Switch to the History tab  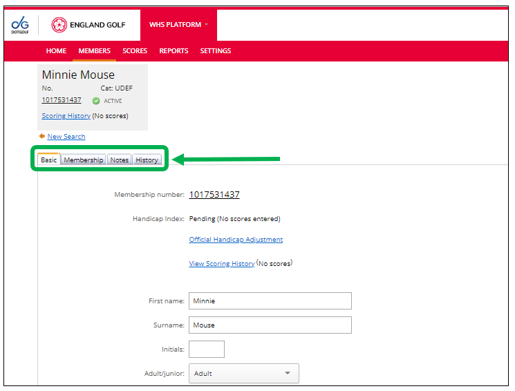point(147,160)
